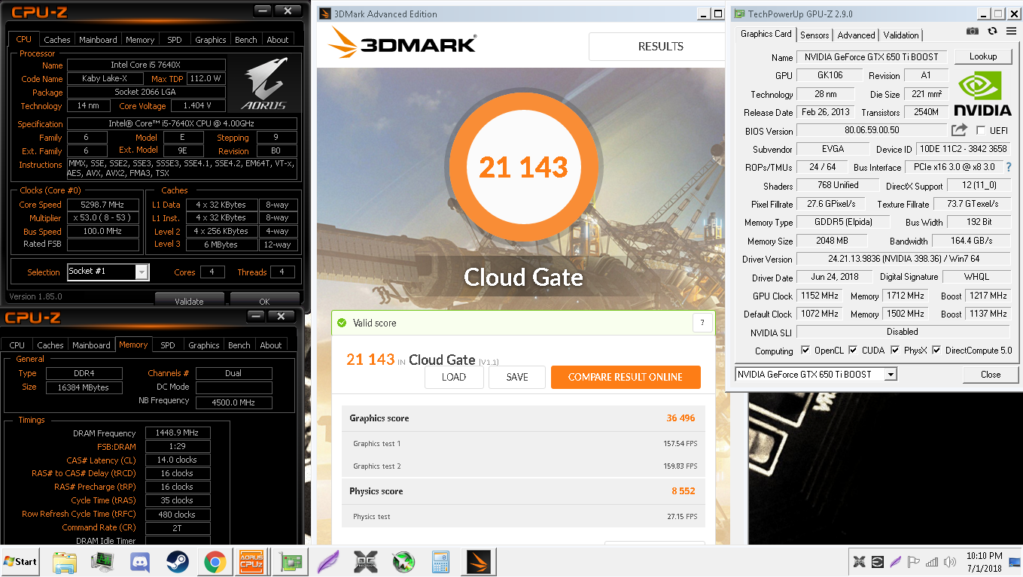1023x577 pixels.
Task: Click the question mark help button beside Valid score
Action: pos(702,323)
